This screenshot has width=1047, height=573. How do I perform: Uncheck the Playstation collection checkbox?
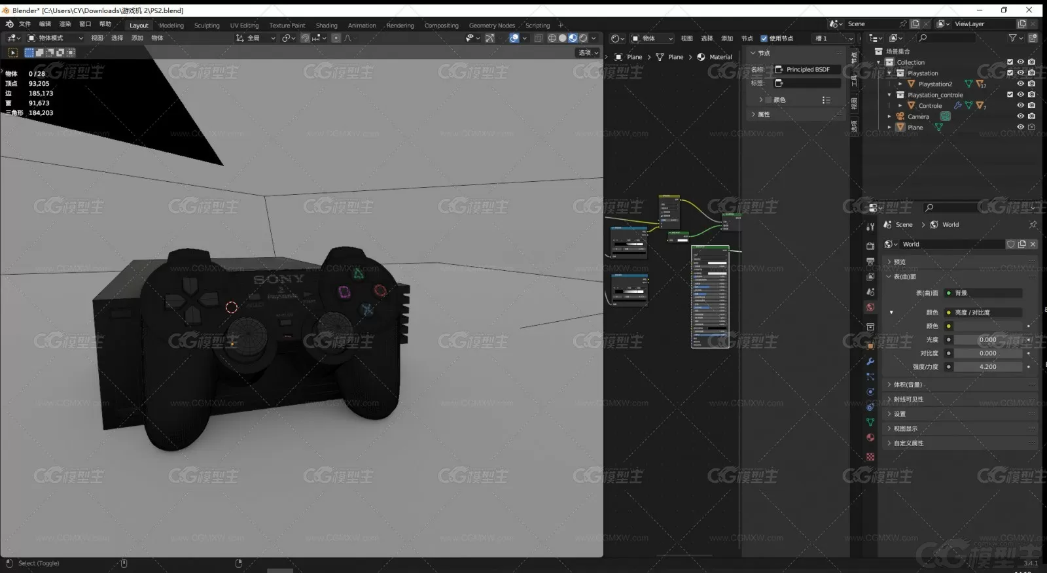[x=1010, y=73]
